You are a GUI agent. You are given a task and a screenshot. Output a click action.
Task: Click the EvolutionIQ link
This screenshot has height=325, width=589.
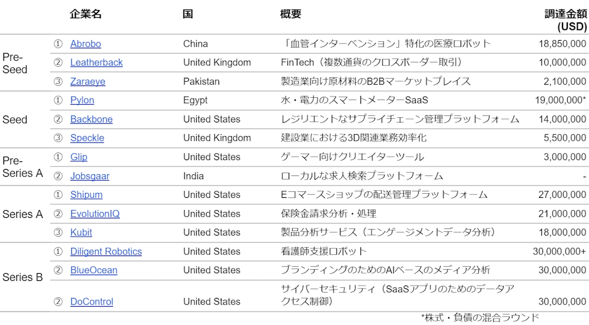(x=95, y=213)
